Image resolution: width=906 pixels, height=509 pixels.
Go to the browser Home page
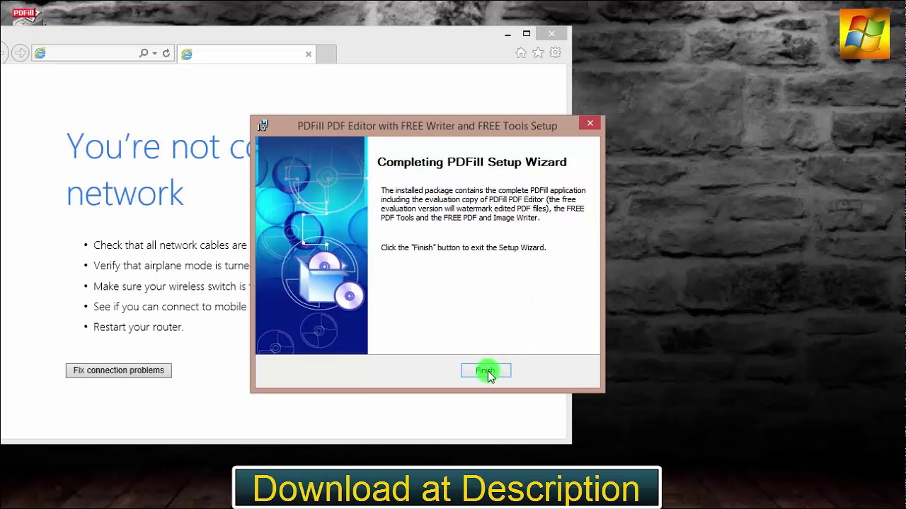click(x=521, y=53)
